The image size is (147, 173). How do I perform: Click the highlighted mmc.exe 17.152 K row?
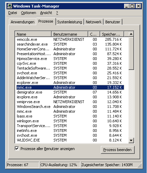pos(70,87)
